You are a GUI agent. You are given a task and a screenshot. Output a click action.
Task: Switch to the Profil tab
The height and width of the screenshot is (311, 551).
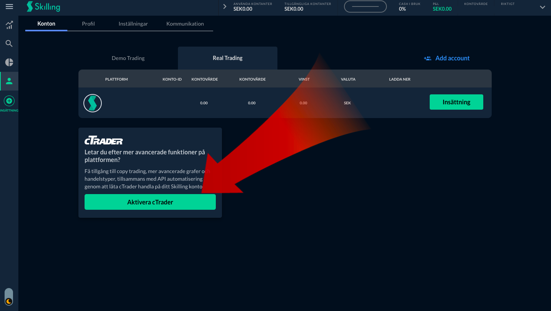(88, 24)
